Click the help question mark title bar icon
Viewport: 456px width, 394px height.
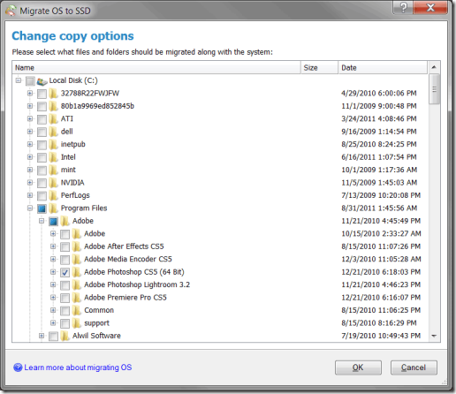[x=403, y=7]
